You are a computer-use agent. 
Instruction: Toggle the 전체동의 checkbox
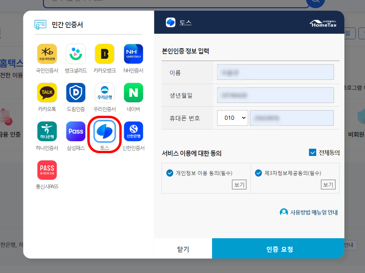tap(312, 153)
